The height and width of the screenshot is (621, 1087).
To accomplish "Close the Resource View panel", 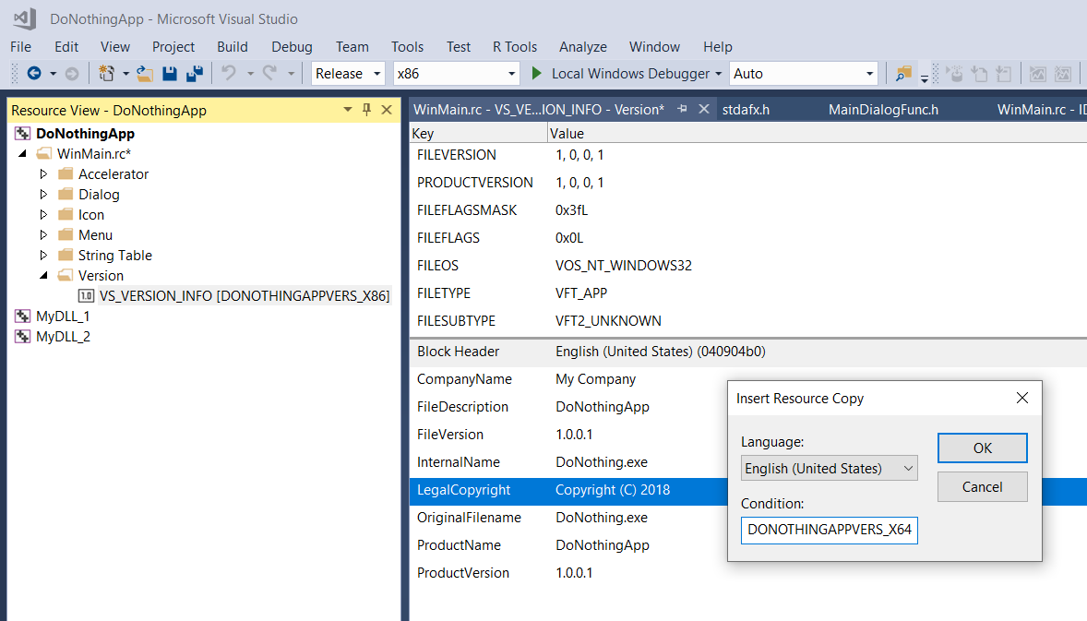I will pos(387,110).
